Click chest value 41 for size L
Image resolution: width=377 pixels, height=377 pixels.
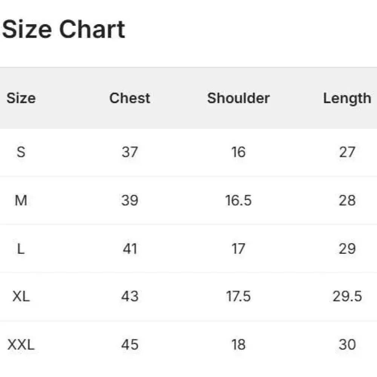click(130, 248)
